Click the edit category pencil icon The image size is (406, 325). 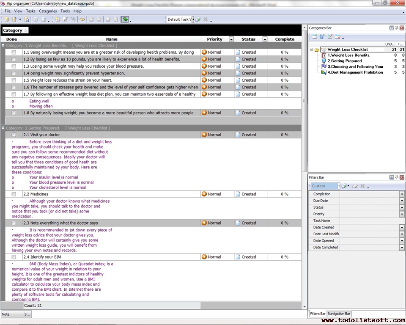(x=330, y=37)
